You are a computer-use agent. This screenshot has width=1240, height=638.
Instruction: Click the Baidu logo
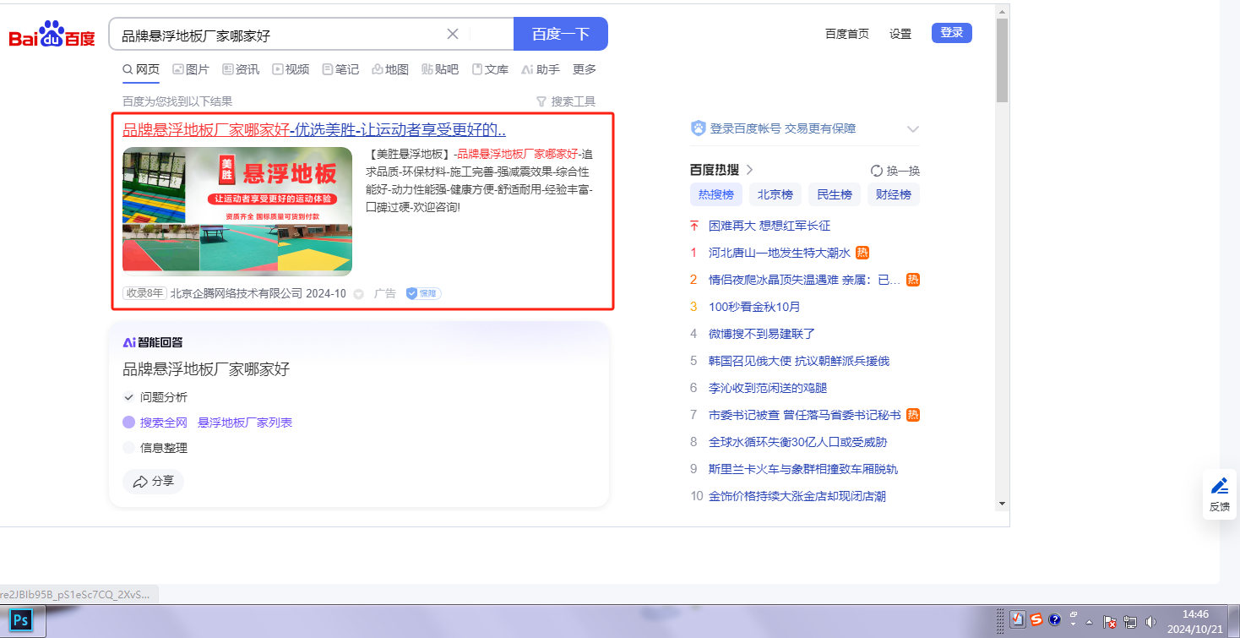pyautogui.click(x=52, y=35)
